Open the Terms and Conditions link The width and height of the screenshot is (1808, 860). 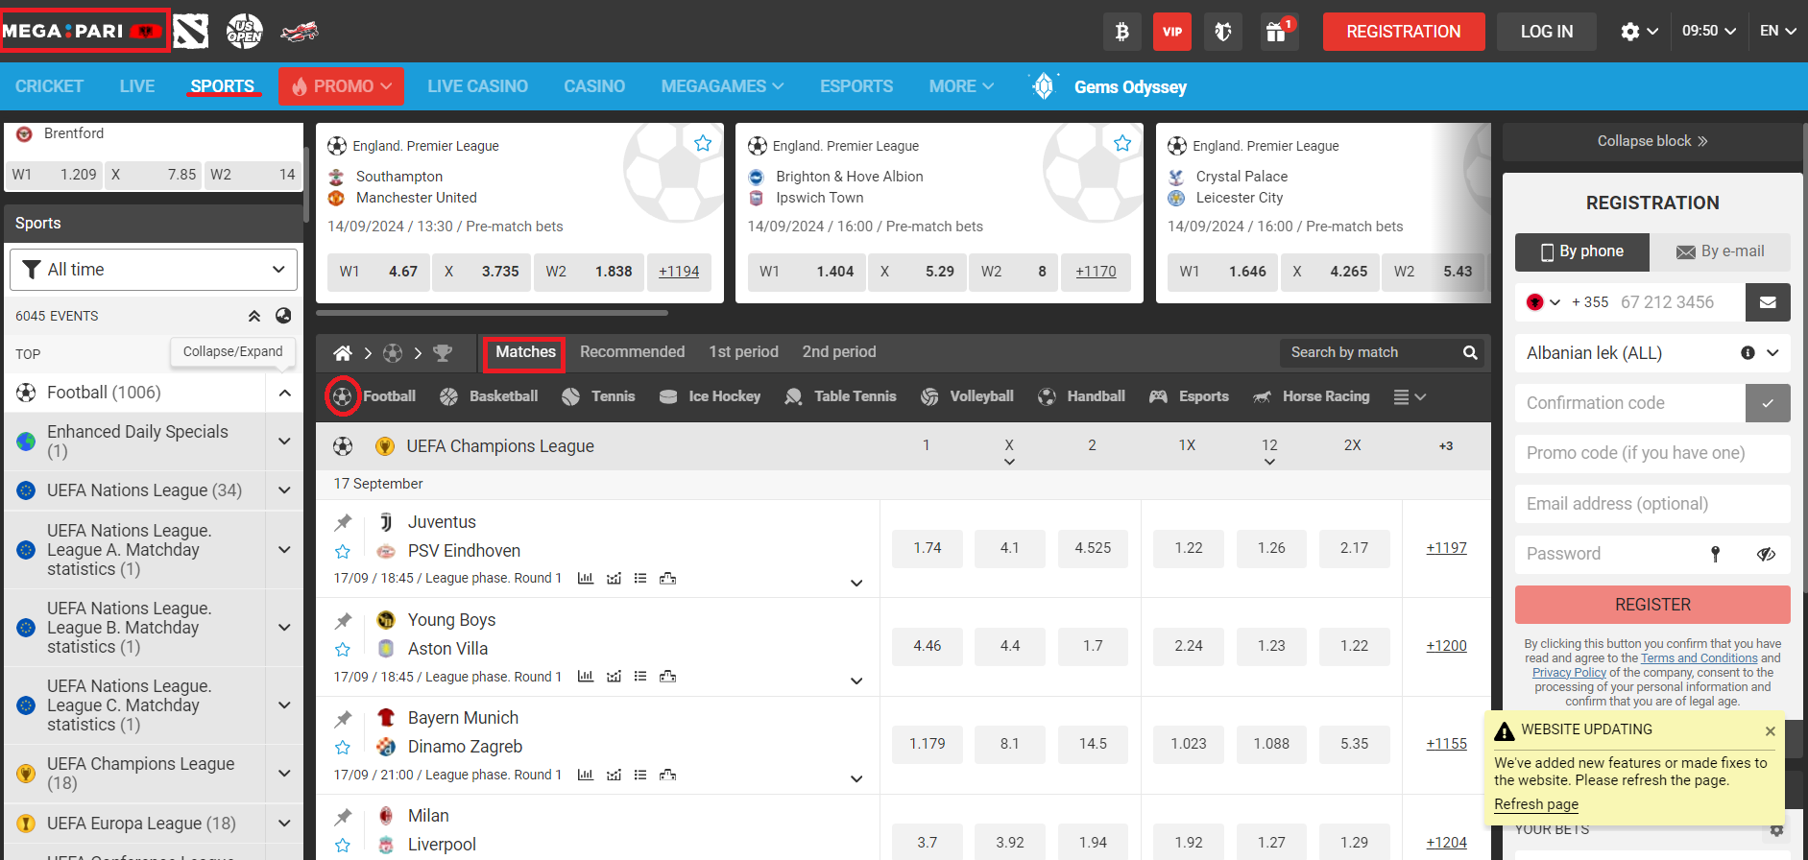click(x=1699, y=658)
